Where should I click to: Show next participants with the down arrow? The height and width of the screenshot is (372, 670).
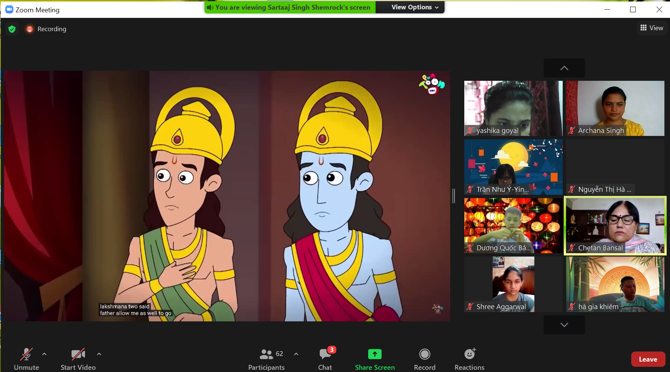[564, 325]
